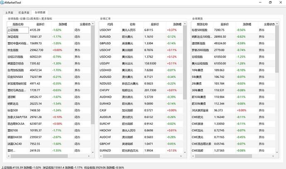Click the EURUSD currency code
Screen dimensions: 286x169
tap(105, 36)
